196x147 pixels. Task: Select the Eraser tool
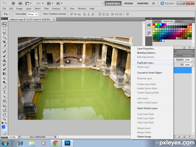(x=4, y=69)
